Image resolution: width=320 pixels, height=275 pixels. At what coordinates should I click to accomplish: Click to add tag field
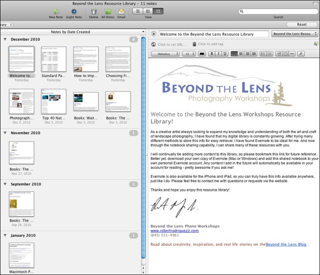tap(210, 44)
